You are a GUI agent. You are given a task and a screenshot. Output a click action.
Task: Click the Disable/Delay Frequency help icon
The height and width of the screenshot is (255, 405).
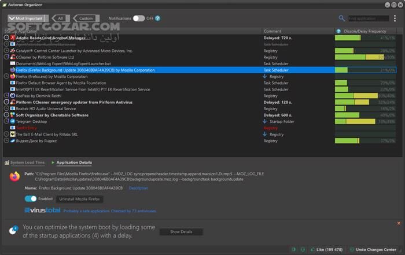click(338, 31)
